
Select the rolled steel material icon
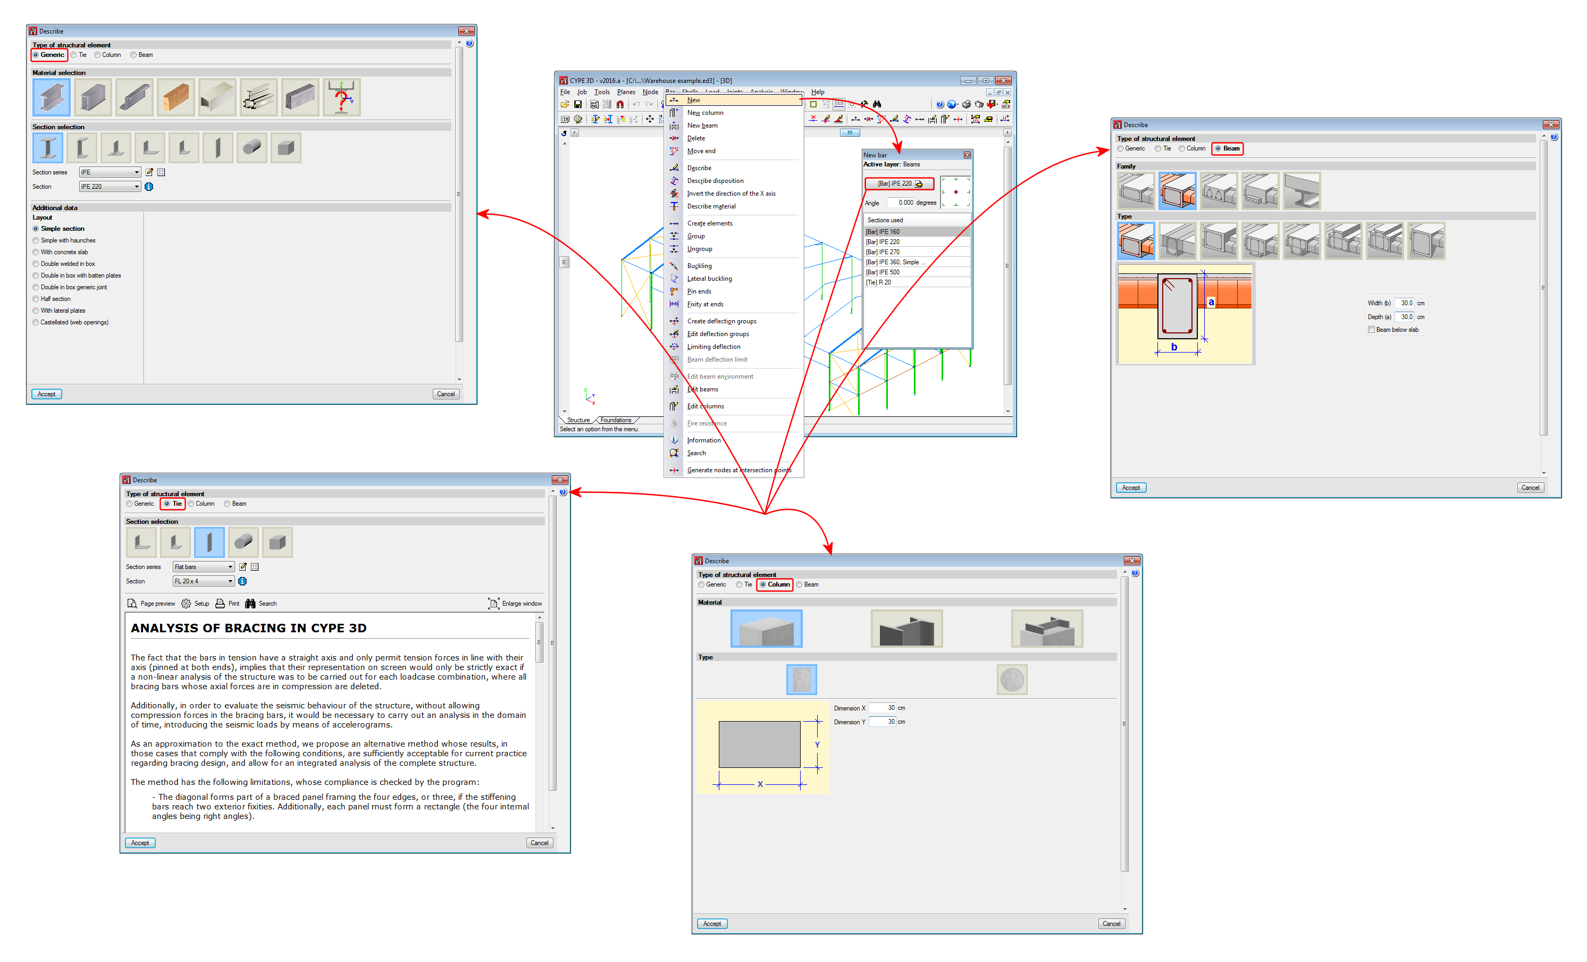pyautogui.click(x=51, y=97)
